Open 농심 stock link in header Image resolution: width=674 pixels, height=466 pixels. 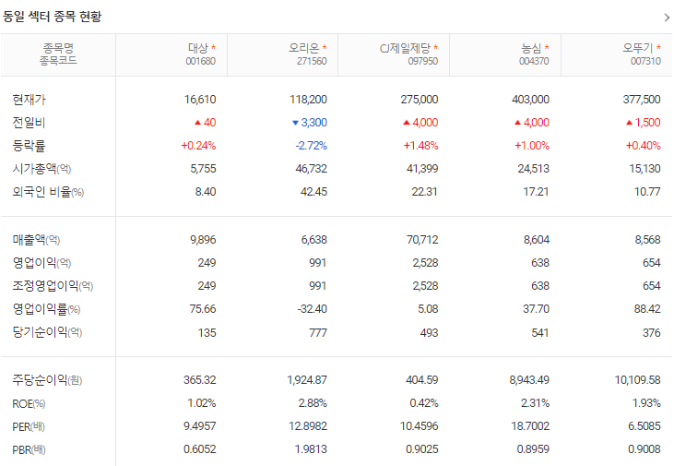point(531,48)
